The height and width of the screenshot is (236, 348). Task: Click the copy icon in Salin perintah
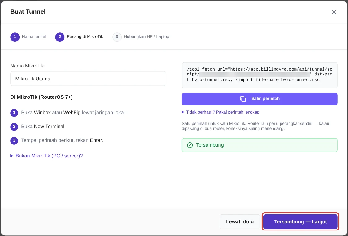pyautogui.click(x=243, y=99)
